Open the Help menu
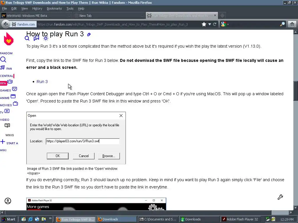This screenshot has width=298, height=223. tap(81, 8)
